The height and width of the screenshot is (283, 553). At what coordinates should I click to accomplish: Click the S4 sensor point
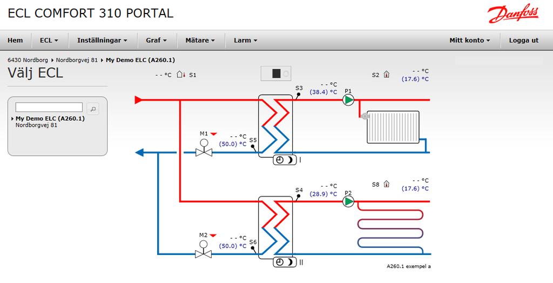coord(298,196)
